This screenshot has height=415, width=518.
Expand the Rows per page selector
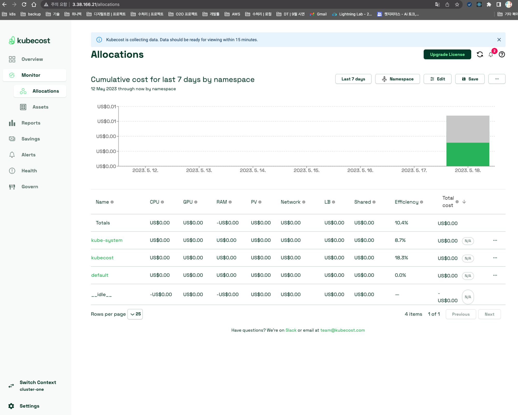[135, 314]
